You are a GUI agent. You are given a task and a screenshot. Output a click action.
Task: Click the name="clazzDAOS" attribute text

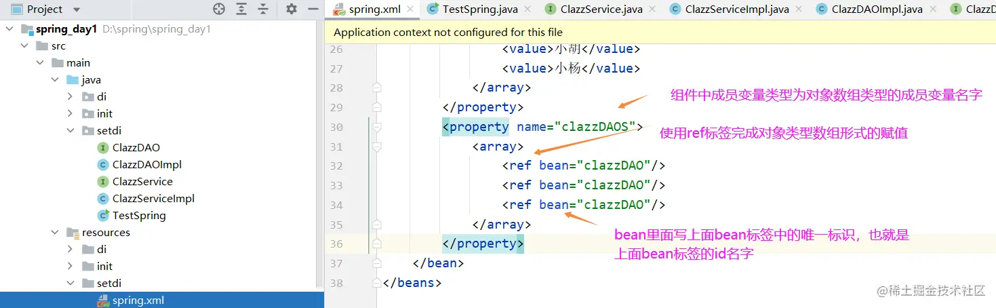[x=576, y=127]
